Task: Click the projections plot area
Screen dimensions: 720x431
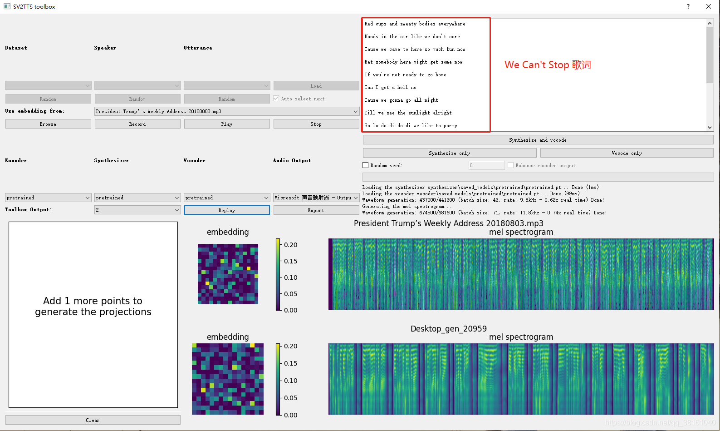Action: [93, 315]
